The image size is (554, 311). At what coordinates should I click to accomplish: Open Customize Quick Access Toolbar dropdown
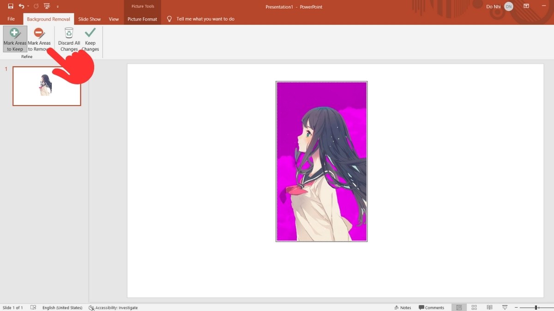pos(58,7)
